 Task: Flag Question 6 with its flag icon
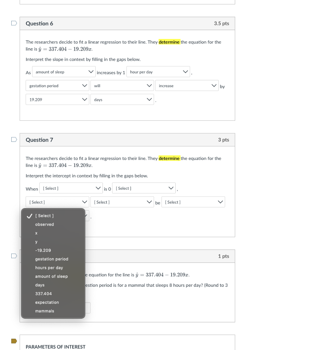[14, 23]
